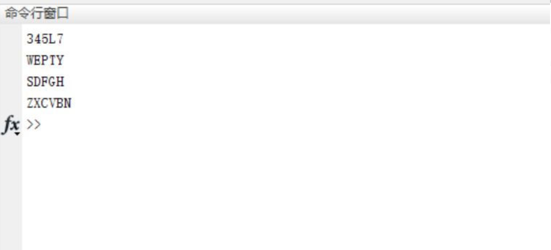Viewport: 551px width, 250px height.
Task: Place cursor on letter L in 345L7
Action: pos(52,39)
